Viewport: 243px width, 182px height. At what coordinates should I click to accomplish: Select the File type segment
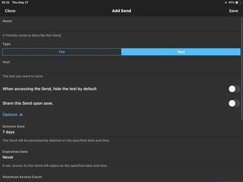click(x=62, y=52)
